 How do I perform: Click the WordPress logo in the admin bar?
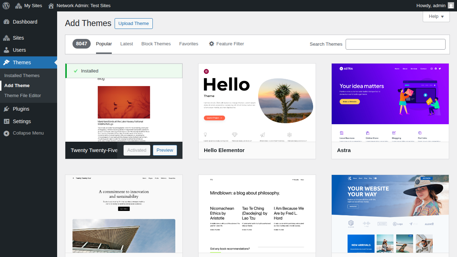tap(6, 5)
